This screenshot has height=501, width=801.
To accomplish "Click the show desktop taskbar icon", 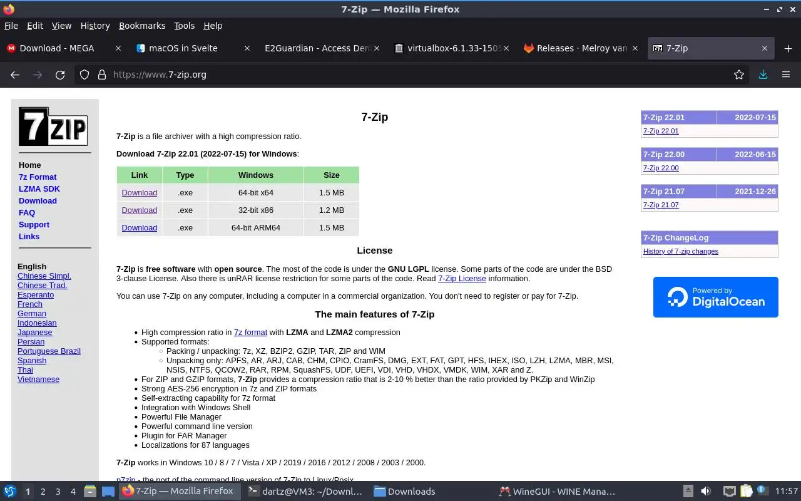I will pyautogui.click(x=108, y=492).
